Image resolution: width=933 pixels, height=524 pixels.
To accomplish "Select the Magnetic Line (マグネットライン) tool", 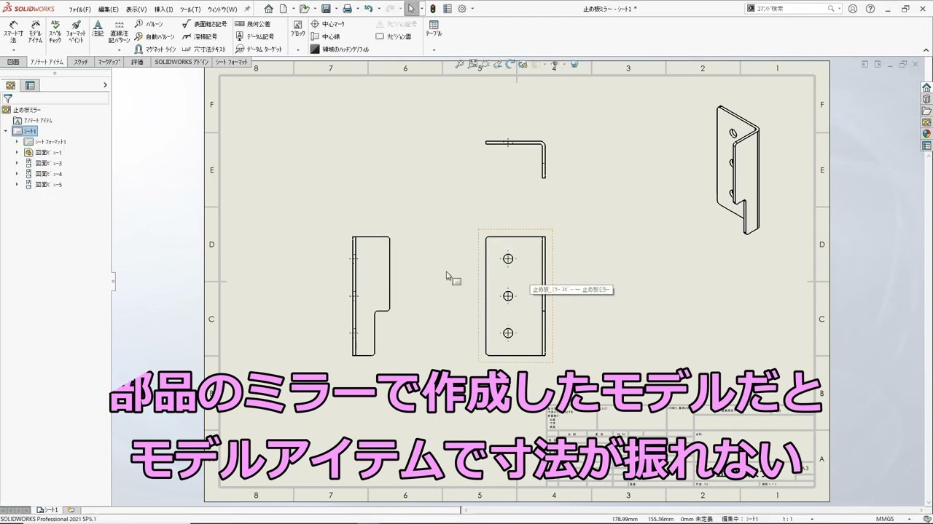I will coord(155,49).
